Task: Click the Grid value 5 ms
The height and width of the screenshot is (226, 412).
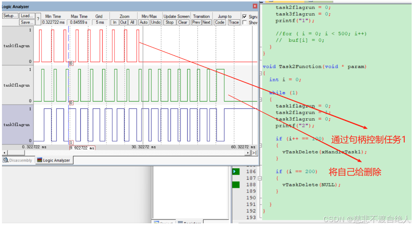Action: point(100,22)
